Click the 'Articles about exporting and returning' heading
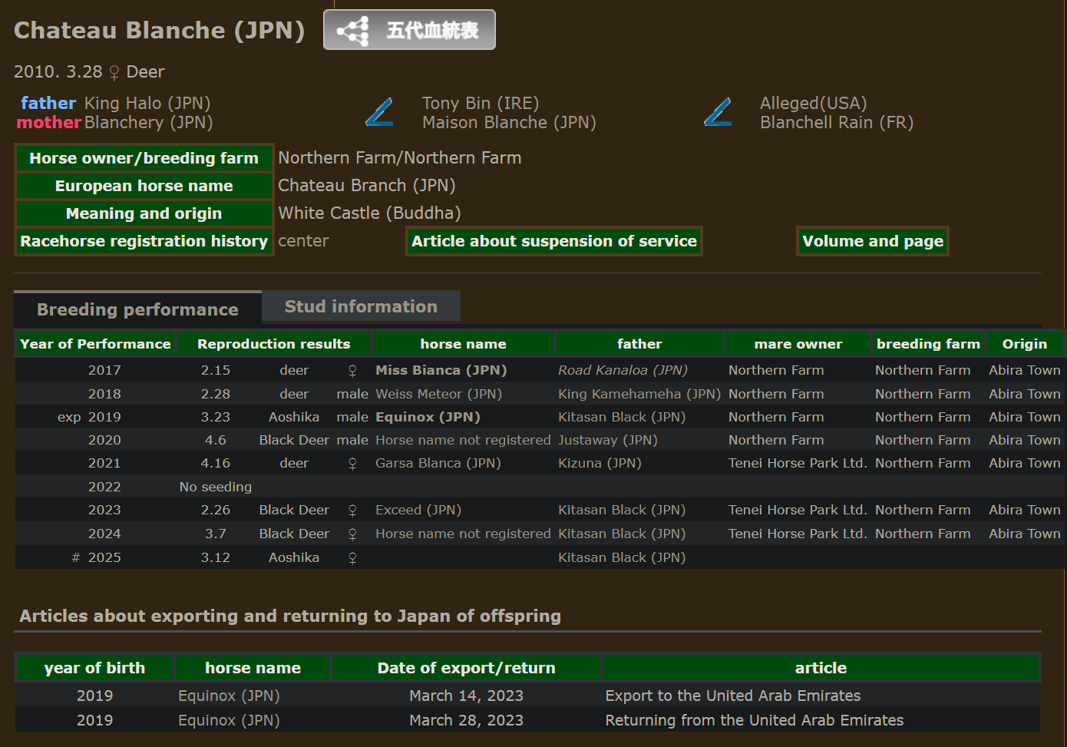This screenshot has width=1067, height=747. point(290,616)
